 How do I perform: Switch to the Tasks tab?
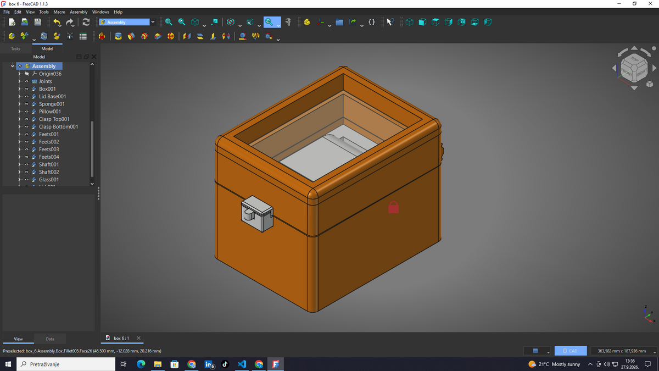15,48
